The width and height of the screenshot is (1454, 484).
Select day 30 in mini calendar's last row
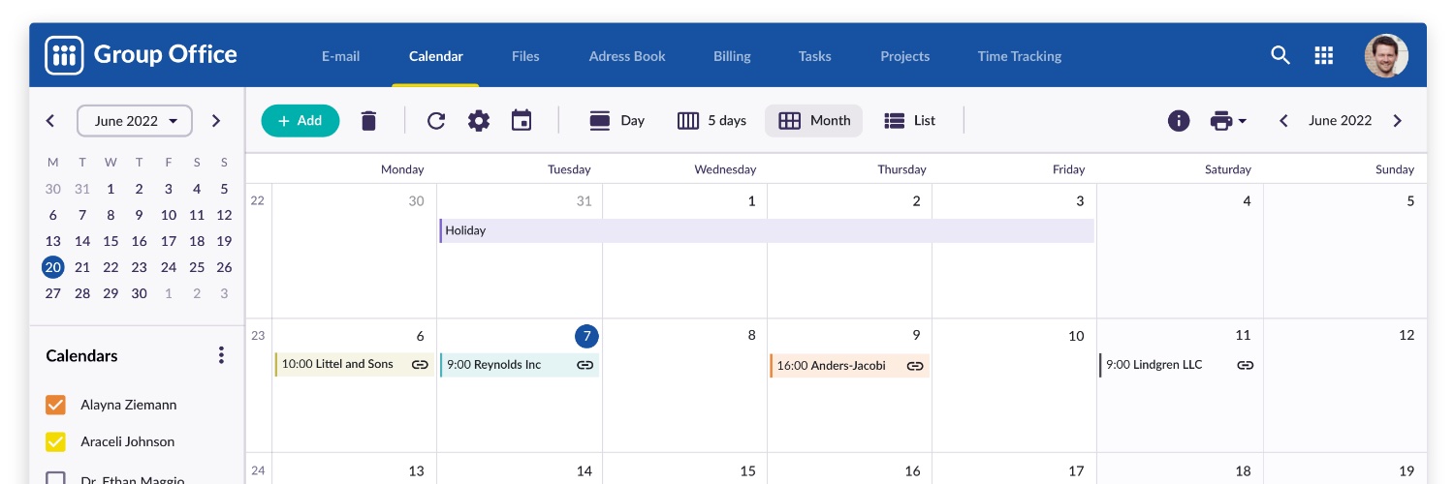point(139,293)
